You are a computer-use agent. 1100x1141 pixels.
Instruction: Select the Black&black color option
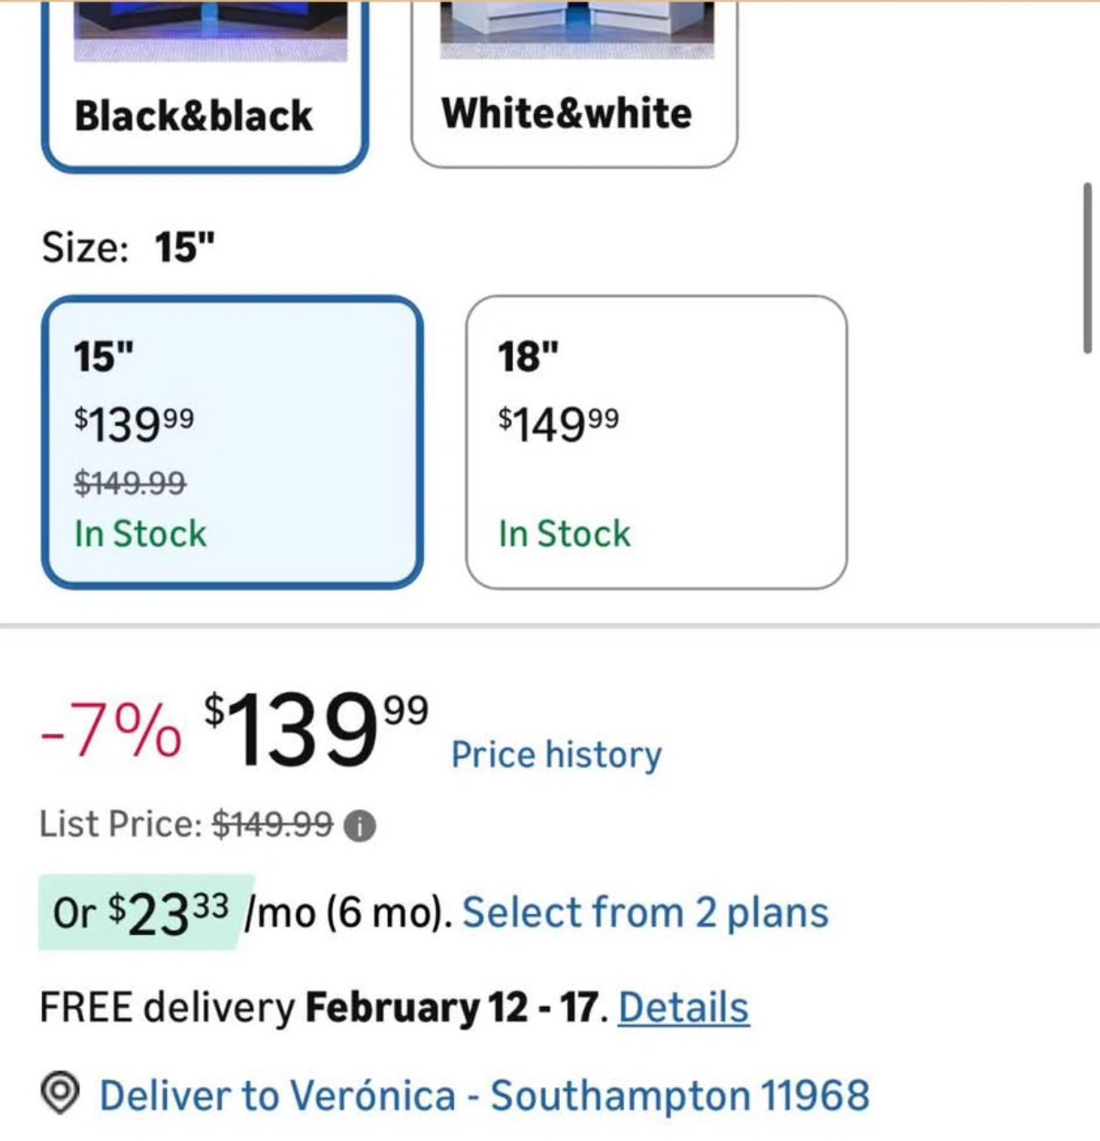point(204,85)
